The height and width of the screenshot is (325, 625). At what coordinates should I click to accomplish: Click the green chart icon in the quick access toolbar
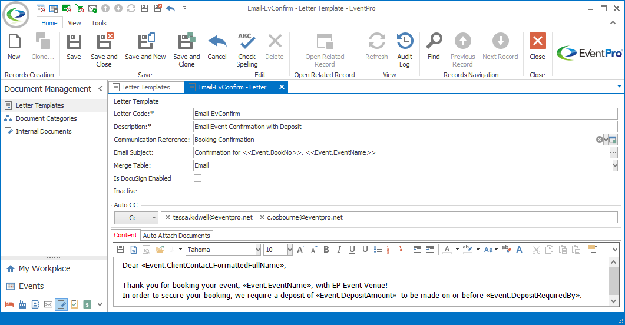[67, 8]
